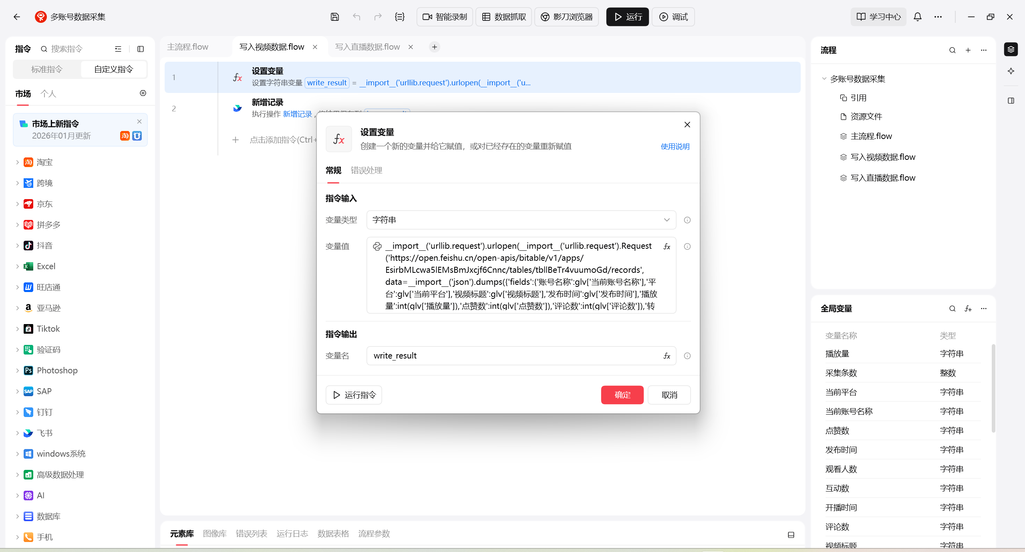Toggle the bottom panel collapse icon
The image size is (1025, 552).
(791, 535)
